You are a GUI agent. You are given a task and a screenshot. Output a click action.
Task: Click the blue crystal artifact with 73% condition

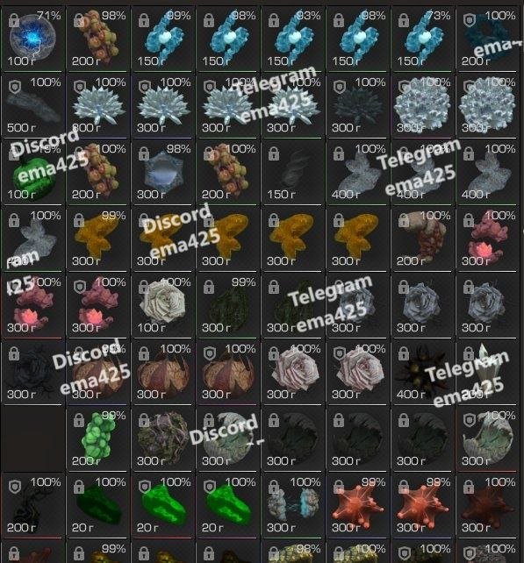[x=422, y=38]
